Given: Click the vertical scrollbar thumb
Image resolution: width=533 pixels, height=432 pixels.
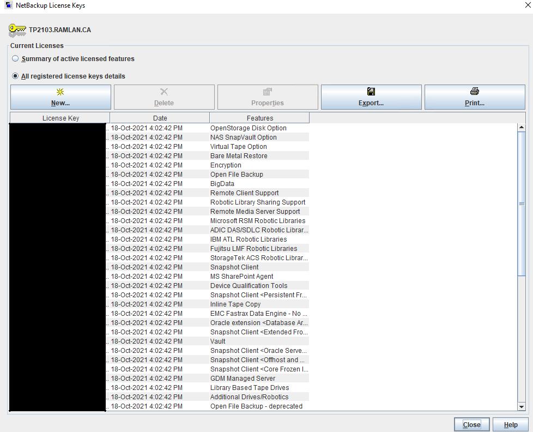Looking at the screenshot, I should [522, 204].
